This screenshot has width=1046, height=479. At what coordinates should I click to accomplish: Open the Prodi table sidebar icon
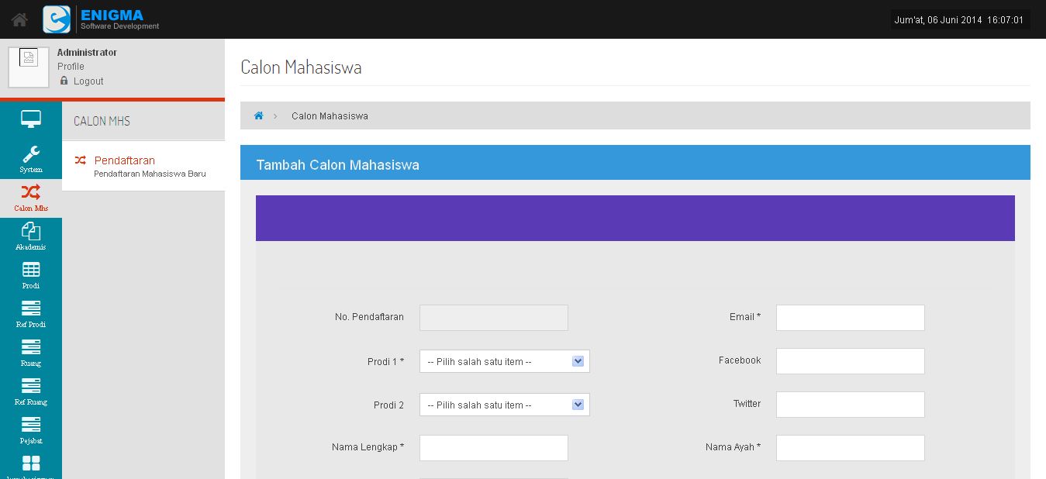pos(31,275)
